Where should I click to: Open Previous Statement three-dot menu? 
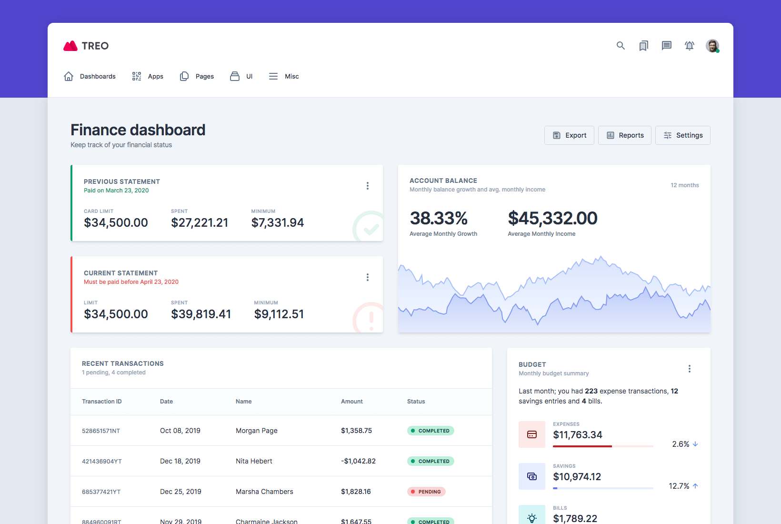tap(368, 186)
